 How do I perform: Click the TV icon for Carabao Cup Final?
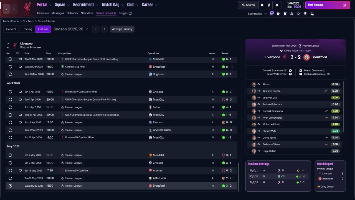point(20,67)
